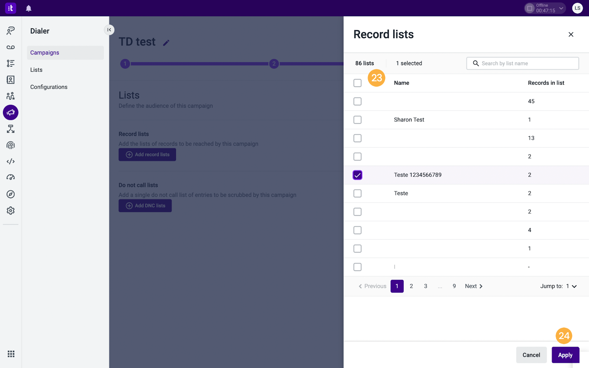Go to the Previous page of lists
The width and height of the screenshot is (589, 368).
(x=372, y=286)
